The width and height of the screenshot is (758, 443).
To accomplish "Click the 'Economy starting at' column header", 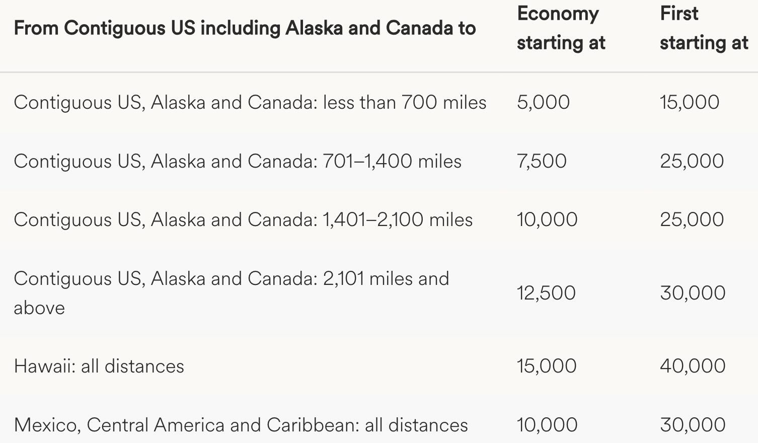I will point(561,28).
